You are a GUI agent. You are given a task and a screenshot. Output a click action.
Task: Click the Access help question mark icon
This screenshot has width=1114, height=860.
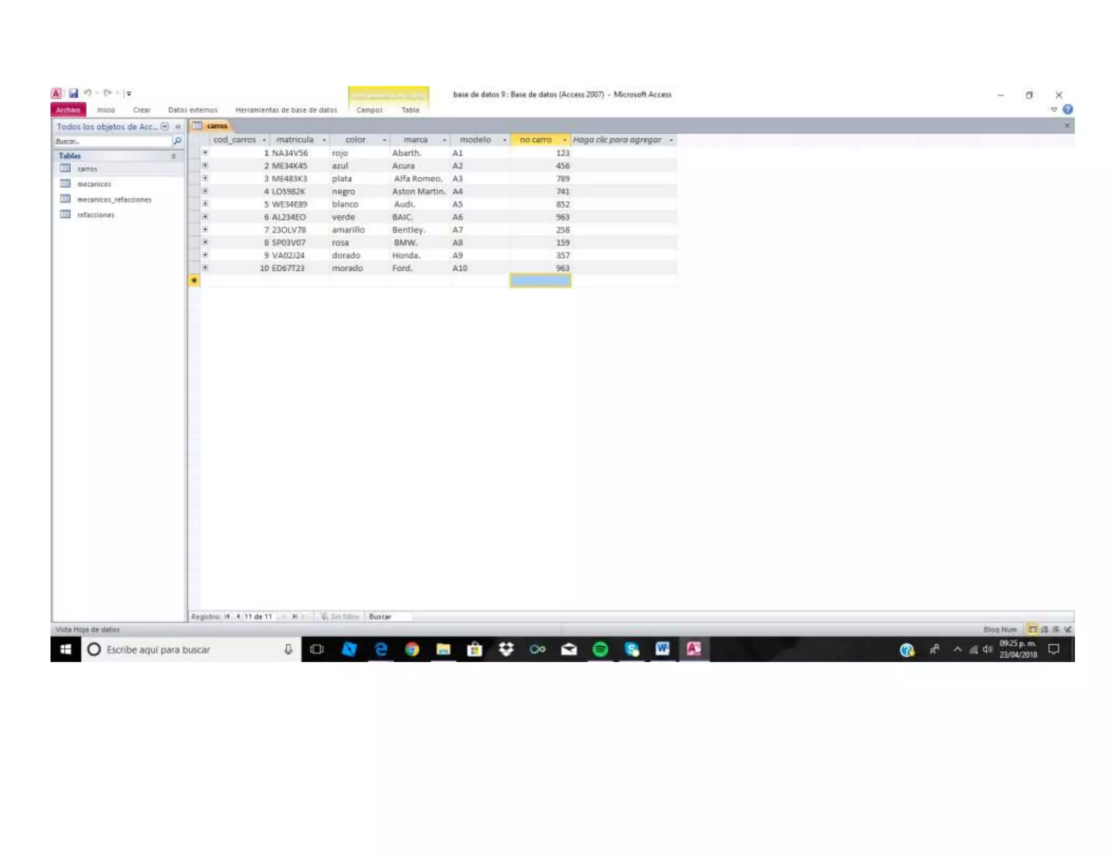pos(1067,109)
